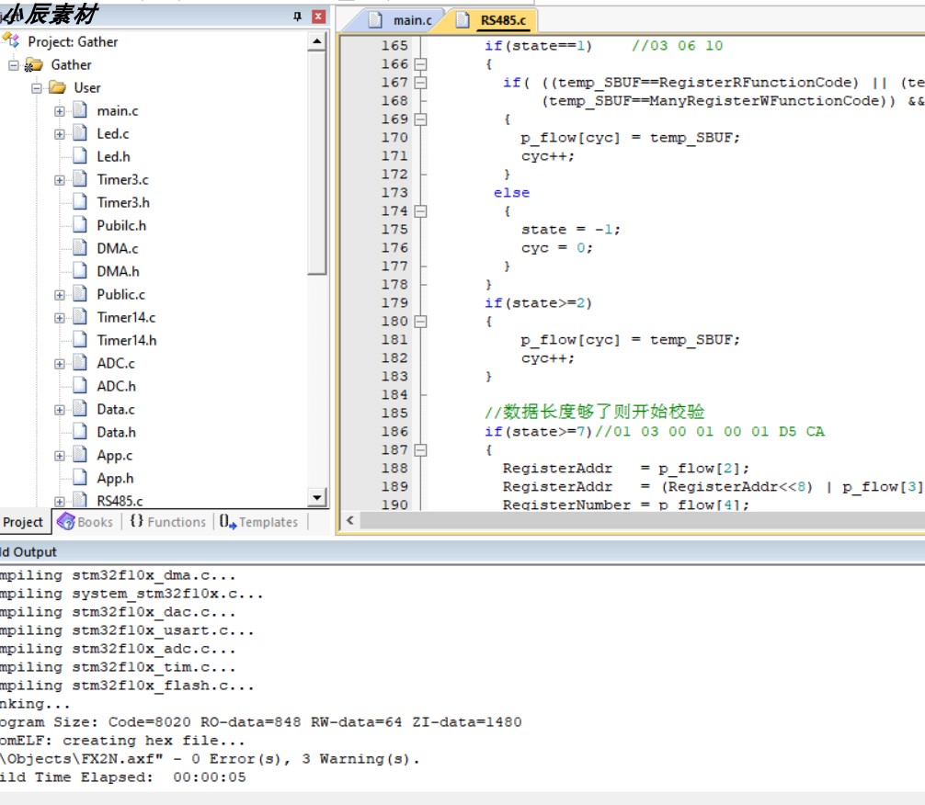Click the Timer3.h file icon
925x805 pixels.
click(80, 202)
